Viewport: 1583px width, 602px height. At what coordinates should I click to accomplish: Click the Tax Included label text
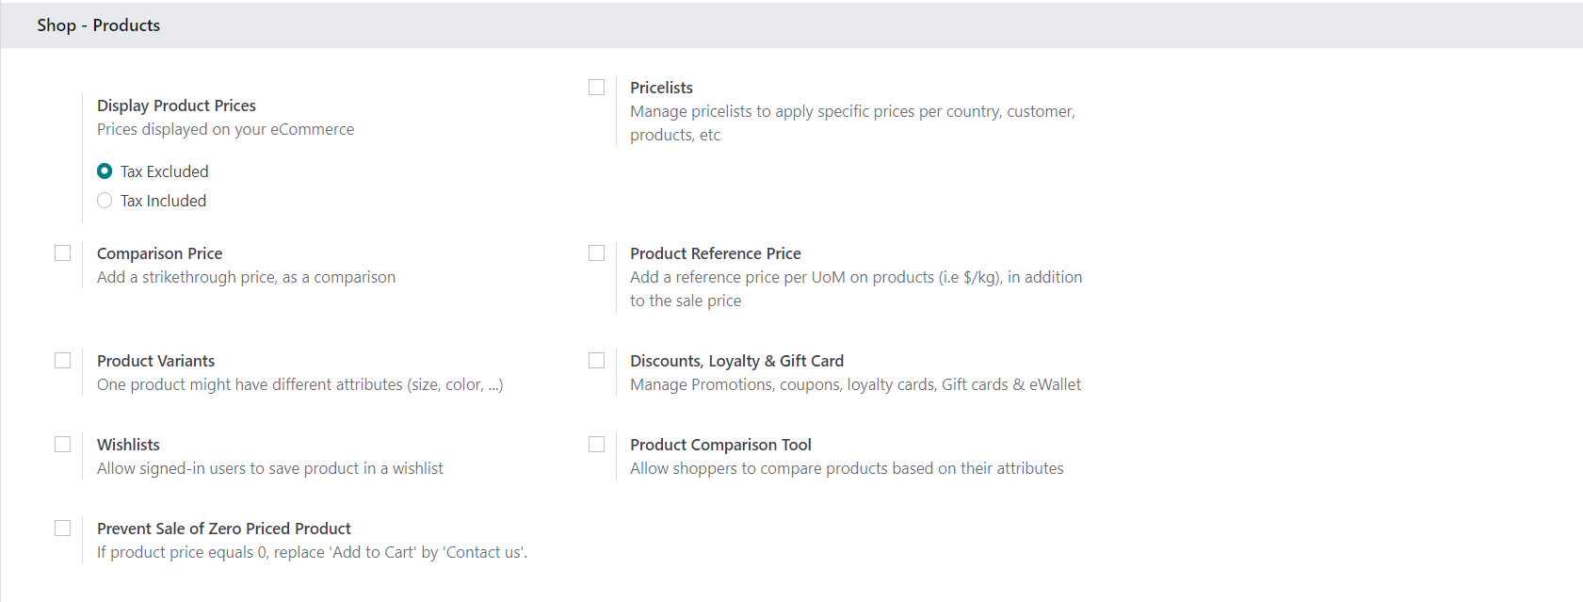[163, 201]
